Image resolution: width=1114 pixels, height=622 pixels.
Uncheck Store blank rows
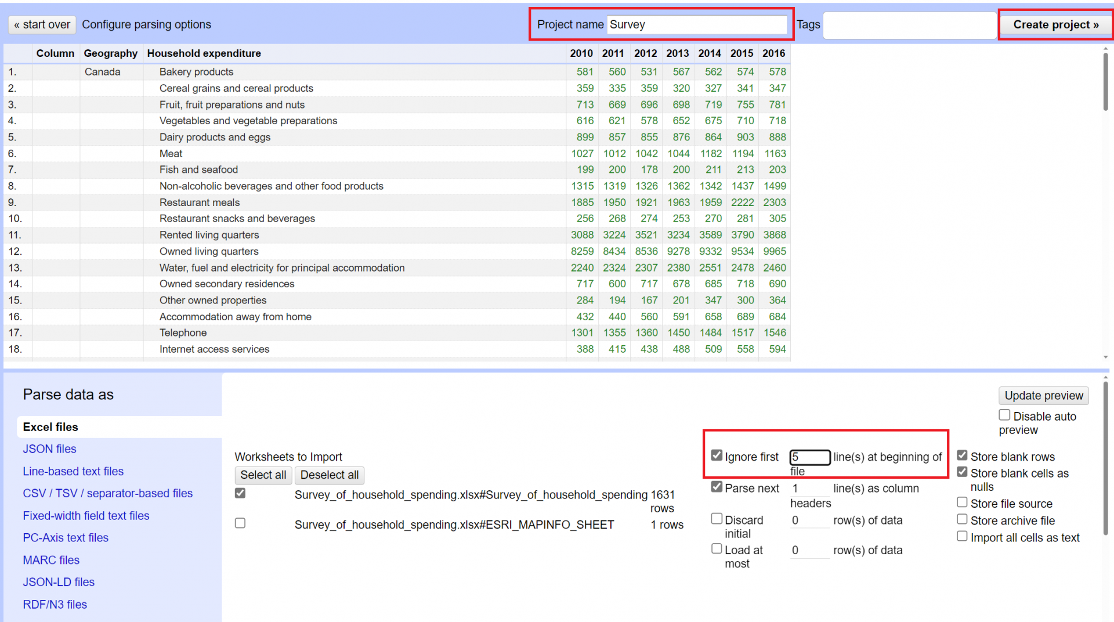961,455
